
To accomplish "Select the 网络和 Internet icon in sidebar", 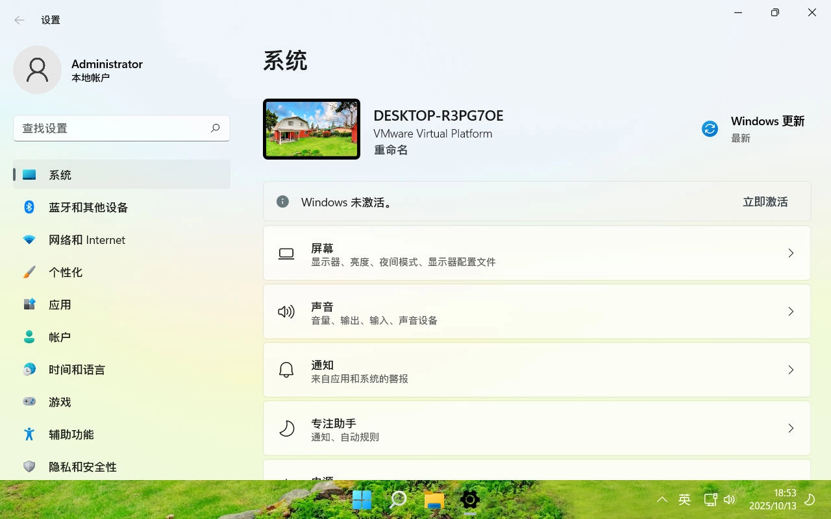I will (29, 239).
